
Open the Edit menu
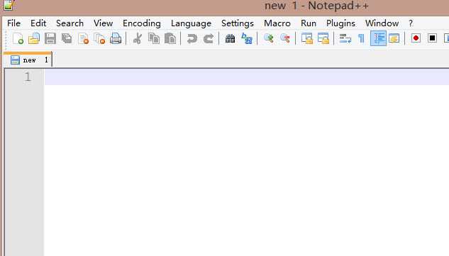38,23
